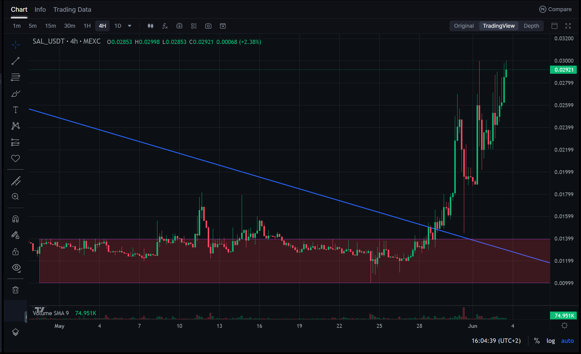
Task: Select the ruler measure tool
Action: [15, 181]
